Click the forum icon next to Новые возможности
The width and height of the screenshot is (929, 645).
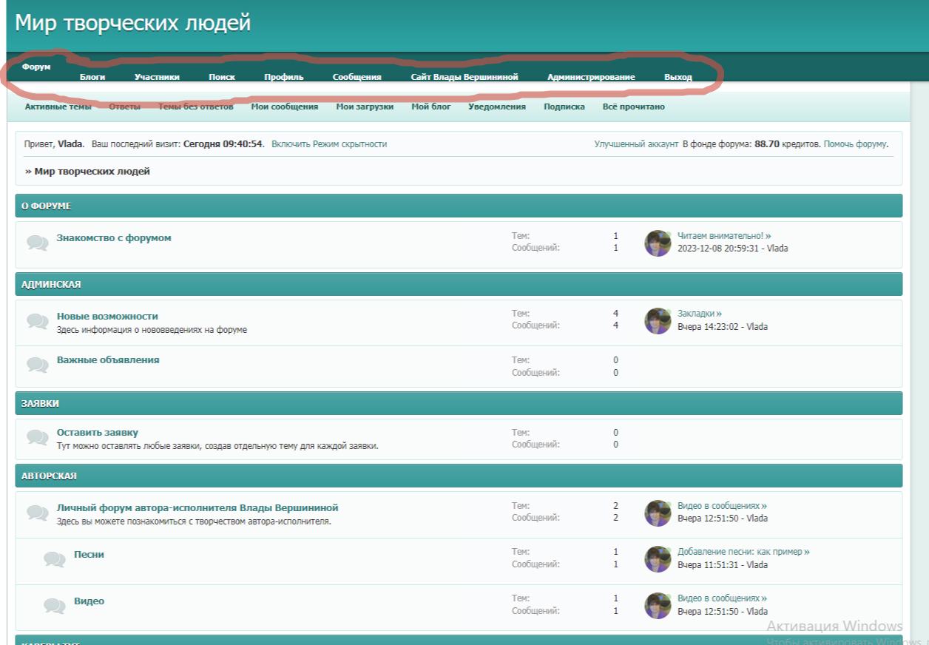[38, 321]
